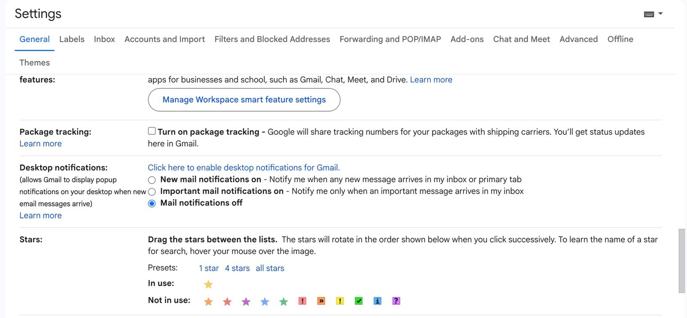Click the blue info icon
The width and height of the screenshot is (687, 318).
pos(377,301)
